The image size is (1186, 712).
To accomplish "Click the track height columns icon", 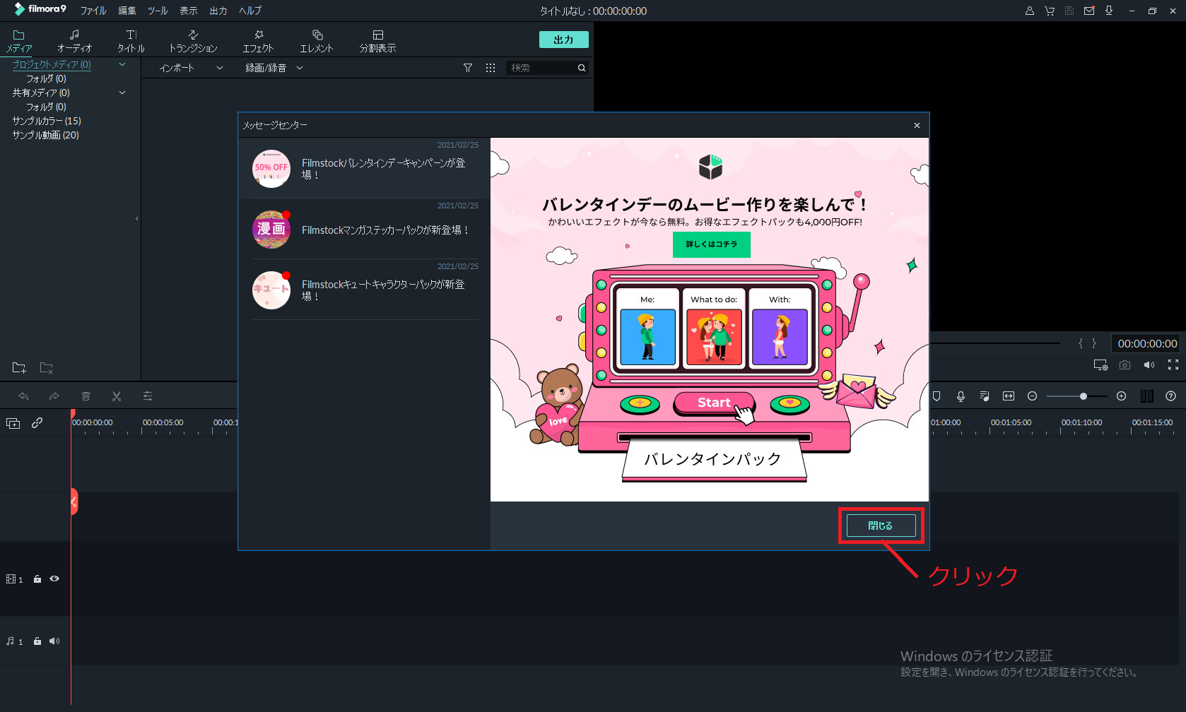I will (x=1147, y=396).
